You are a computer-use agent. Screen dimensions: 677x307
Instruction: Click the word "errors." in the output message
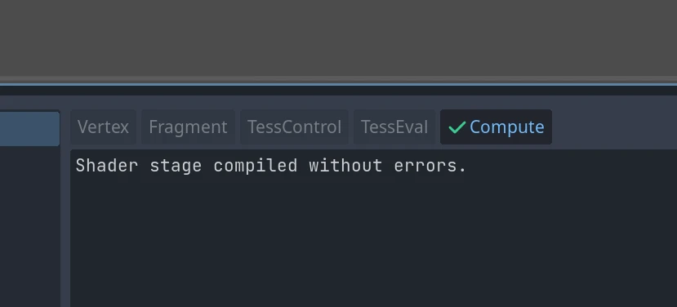[x=430, y=166]
